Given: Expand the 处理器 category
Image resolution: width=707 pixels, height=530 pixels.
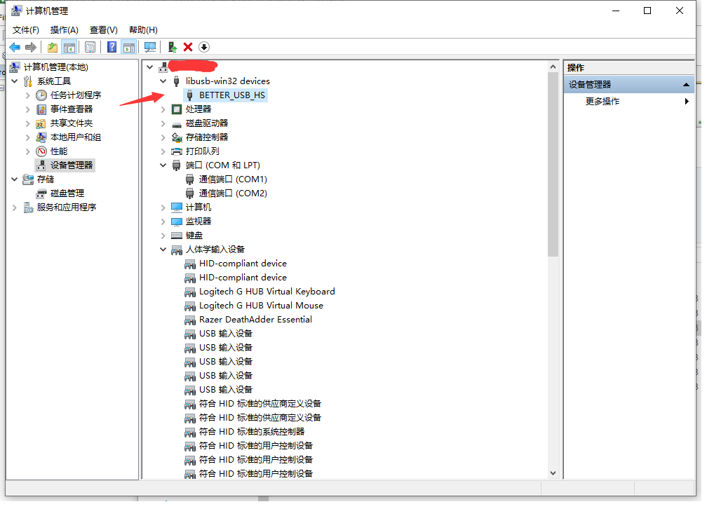Looking at the screenshot, I should point(163,109).
